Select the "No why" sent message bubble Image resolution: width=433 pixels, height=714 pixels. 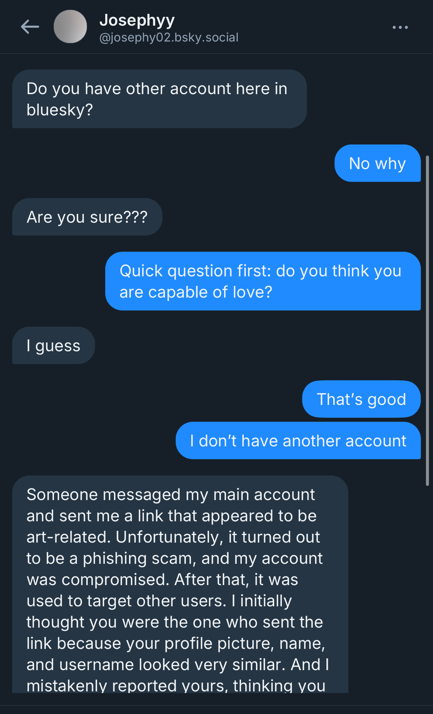click(x=377, y=163)
